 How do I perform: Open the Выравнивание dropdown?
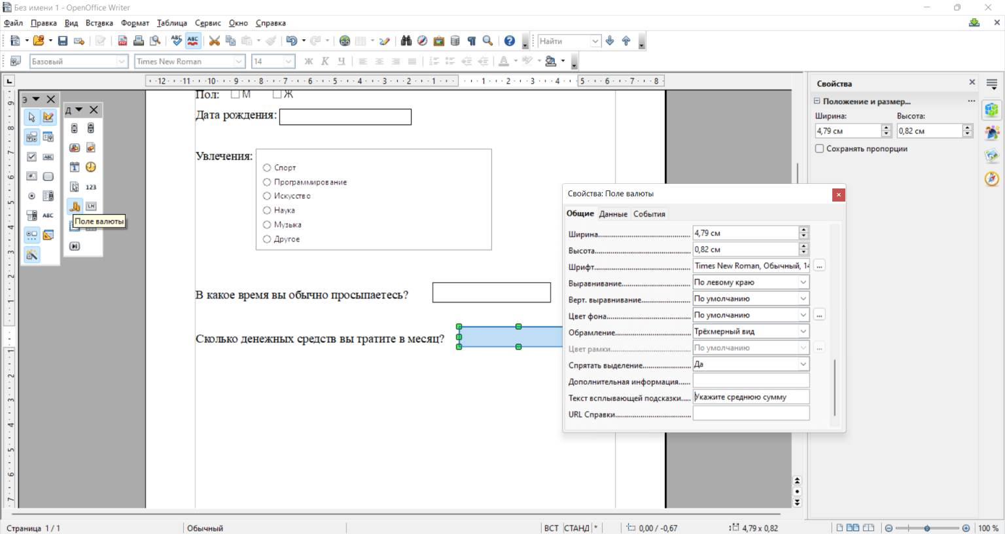click(803, 282)
